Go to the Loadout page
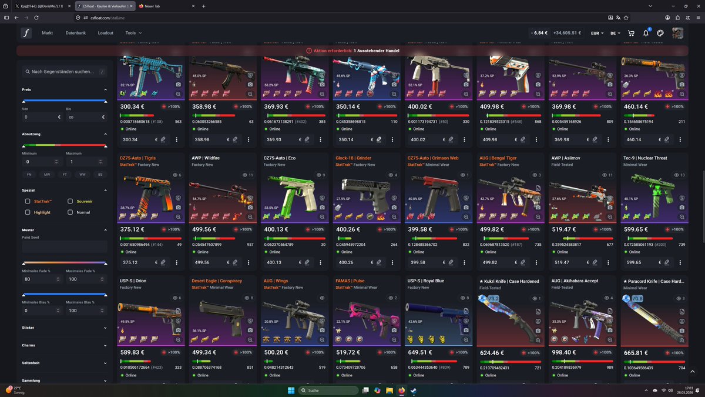Image resolution: width=705 pixels, height=397 pixels. pos(106,33)
